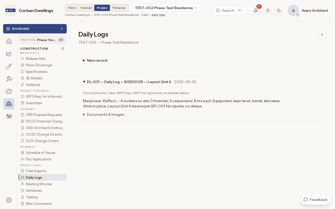This screenshot has width=335, height=209.
Task: Switch to the Finance tab
Action: point(119,8)
